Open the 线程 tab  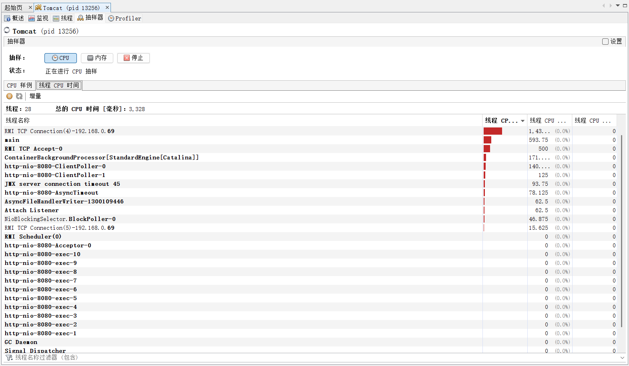tap(63, 18)
